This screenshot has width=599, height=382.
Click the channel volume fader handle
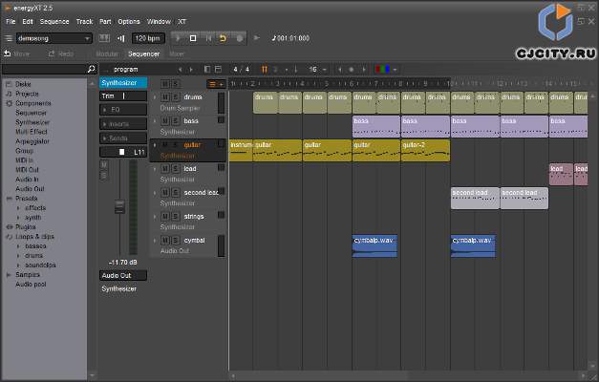[119, 206]
